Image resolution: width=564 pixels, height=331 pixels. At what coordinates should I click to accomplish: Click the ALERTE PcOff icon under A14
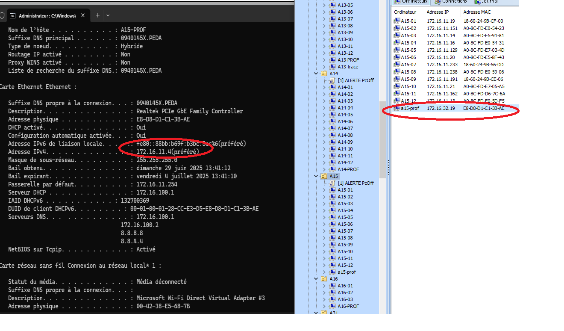click(332, 80)
